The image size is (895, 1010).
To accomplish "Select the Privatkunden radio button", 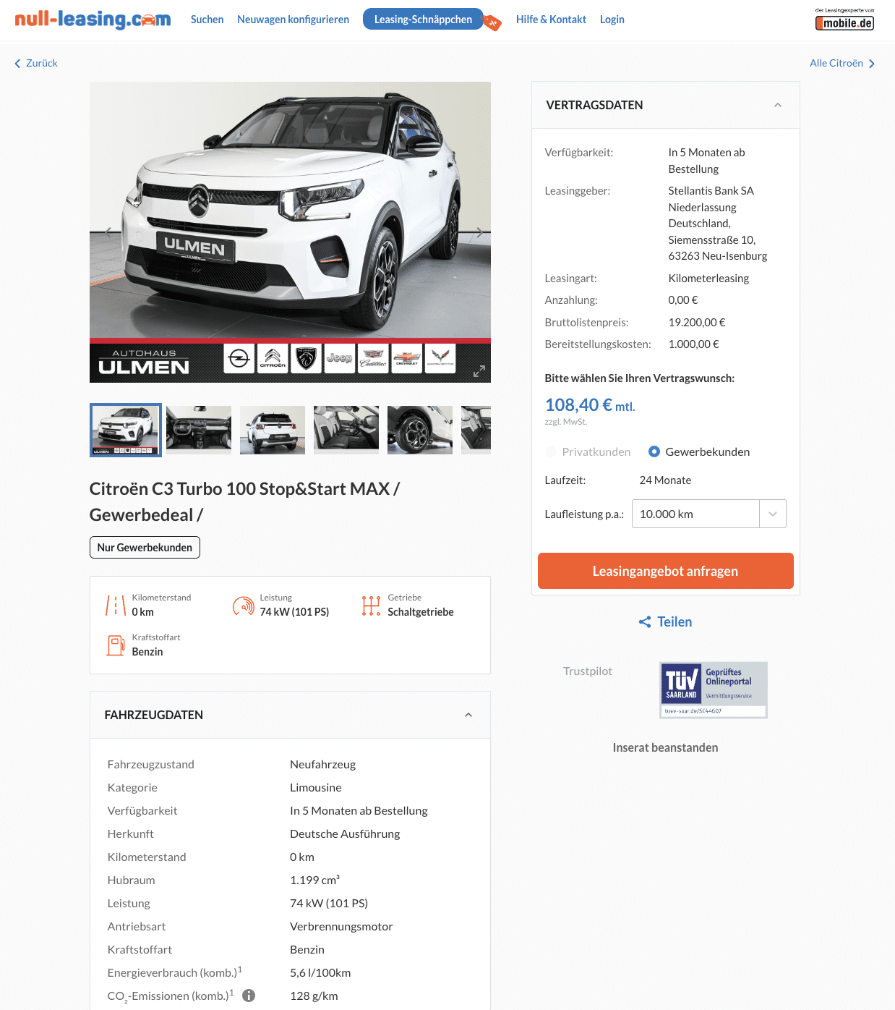I will 551,451.
